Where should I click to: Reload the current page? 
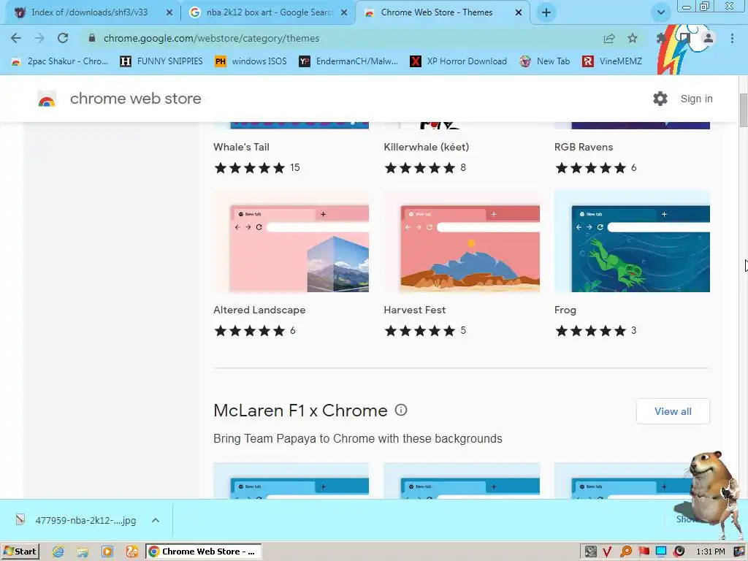(63, 38)
